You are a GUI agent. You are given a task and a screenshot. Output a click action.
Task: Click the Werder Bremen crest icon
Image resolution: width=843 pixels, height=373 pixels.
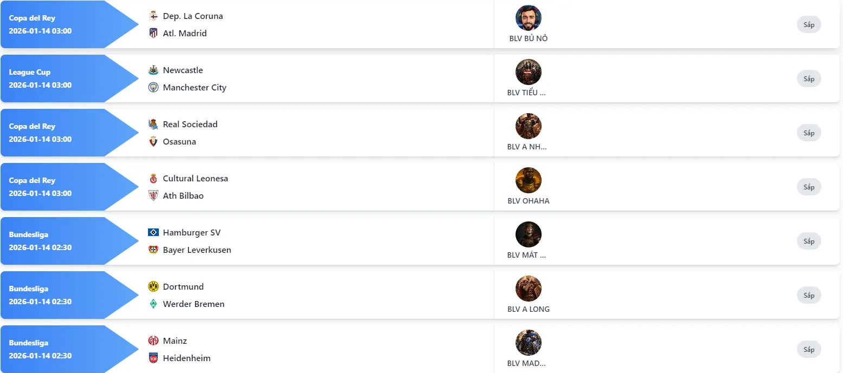tap(153, 304)
